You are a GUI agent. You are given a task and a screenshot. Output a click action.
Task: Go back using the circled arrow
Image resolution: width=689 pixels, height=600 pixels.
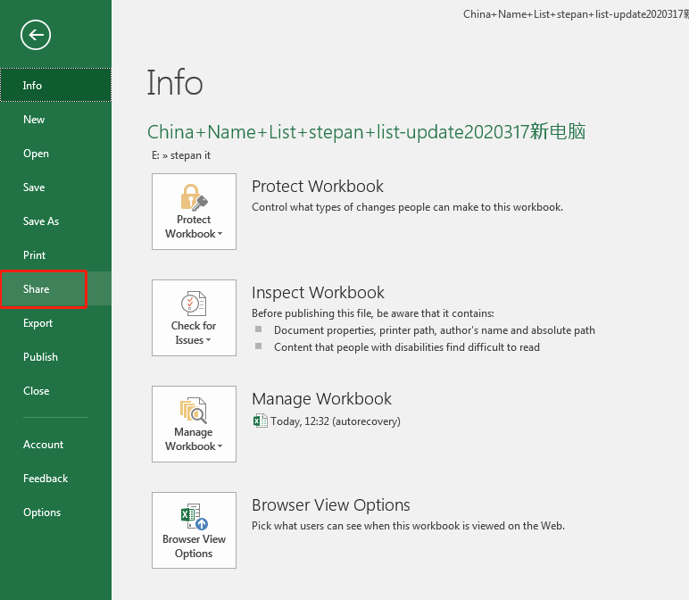point(36,35)
